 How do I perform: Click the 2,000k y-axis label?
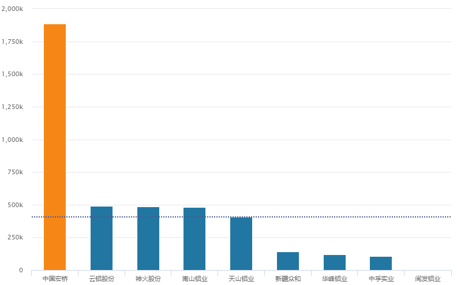coord(12,9)
